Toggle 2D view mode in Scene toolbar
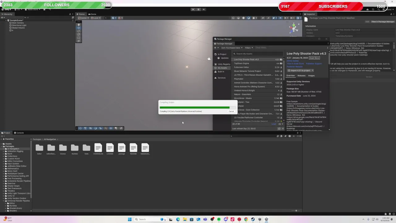 tap(263, 18)
